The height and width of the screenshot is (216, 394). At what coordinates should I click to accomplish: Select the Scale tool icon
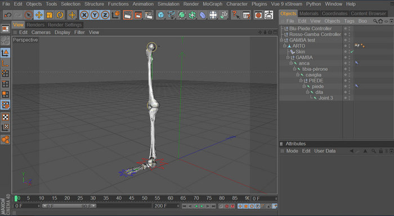pyautogui.click(x=50, y=15)
